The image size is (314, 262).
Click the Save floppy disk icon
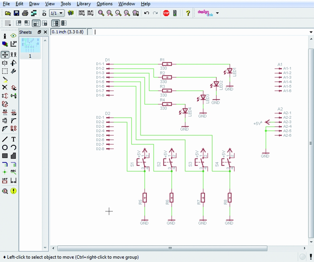17,13
